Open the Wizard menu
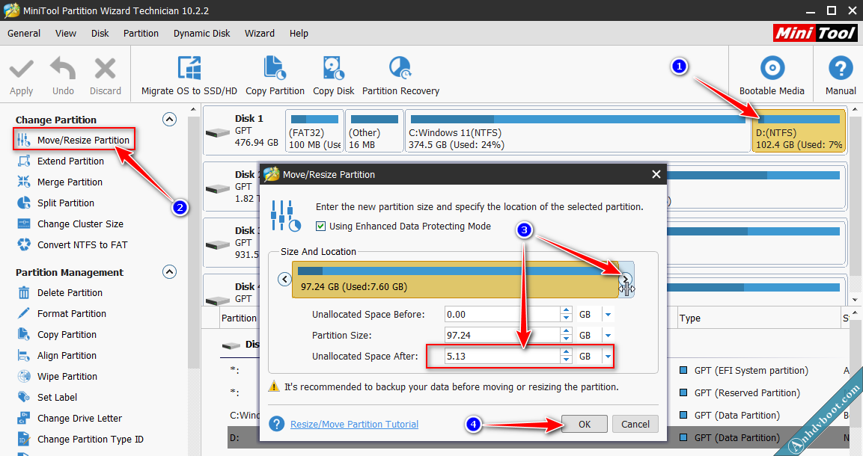 tap(260, 33)
